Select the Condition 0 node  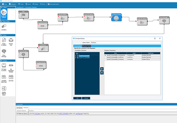click(43, 48)
